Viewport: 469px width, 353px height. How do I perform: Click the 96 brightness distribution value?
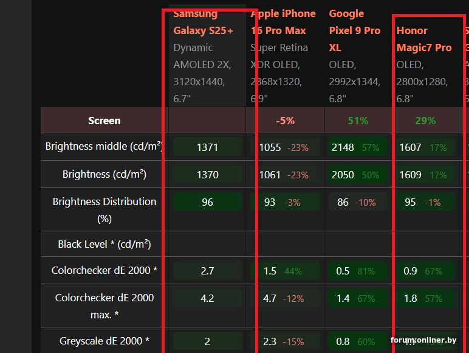pyautogui.click(x=207, y=202)
